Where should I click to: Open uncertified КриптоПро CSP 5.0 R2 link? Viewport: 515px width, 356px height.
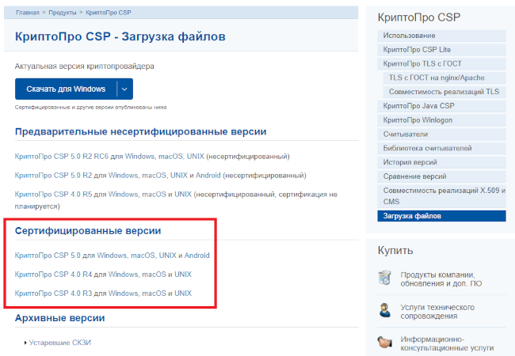(53, 176)
